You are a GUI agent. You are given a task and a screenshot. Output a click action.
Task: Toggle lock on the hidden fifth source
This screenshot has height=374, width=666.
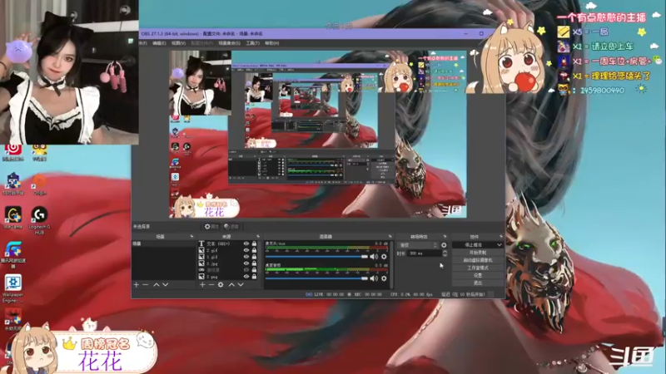pyautogui.click(x=254, y=269)
